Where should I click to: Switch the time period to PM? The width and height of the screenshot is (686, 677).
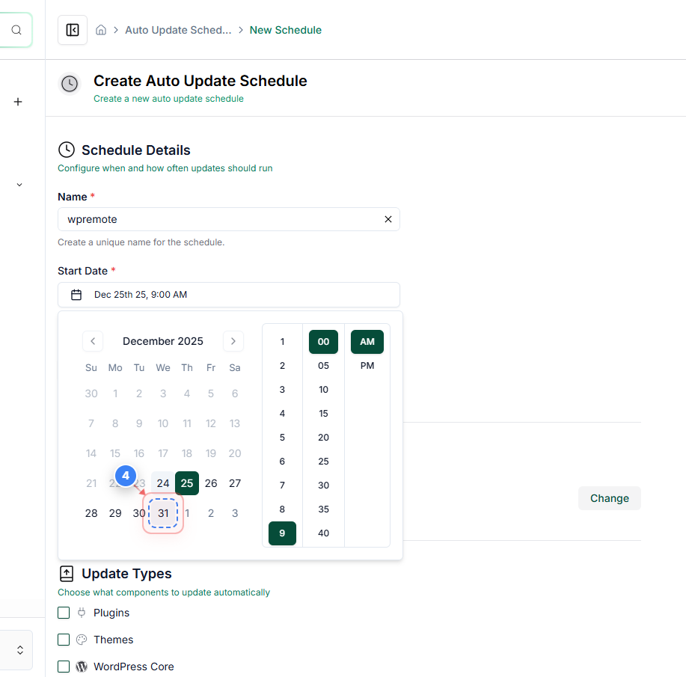click(367, 366)
